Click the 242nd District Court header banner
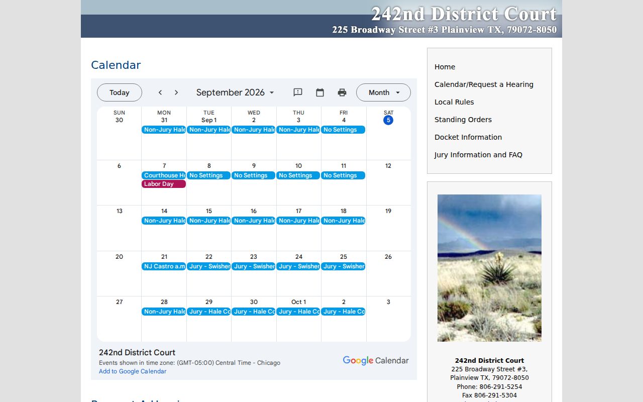The width and height of the screenshot is (643, 402). pyautogui.click(x=321, y=19)
